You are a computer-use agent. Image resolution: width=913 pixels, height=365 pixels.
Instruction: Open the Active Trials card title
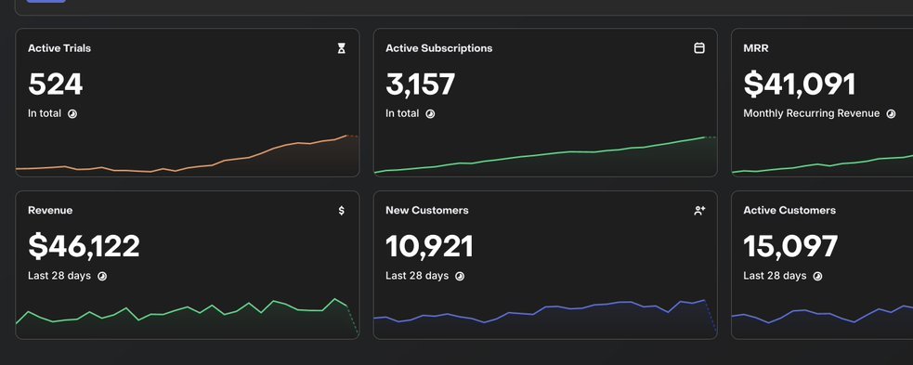pos(59,48)
